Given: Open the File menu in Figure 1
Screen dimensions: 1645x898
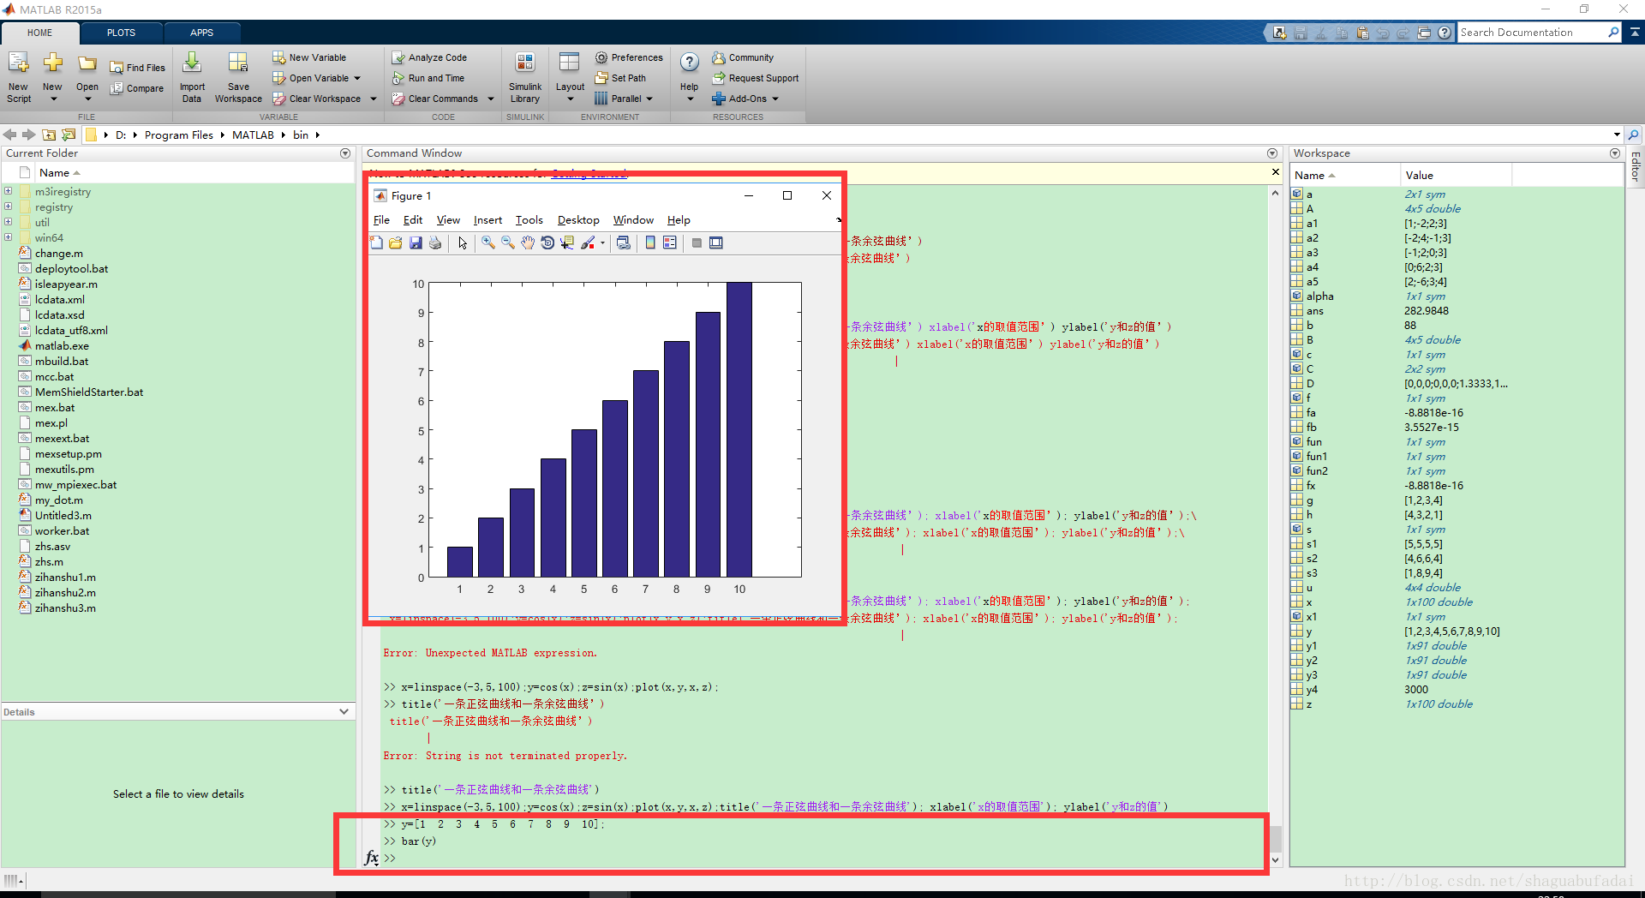Looking at the screenshot, I should click(381, 220).
